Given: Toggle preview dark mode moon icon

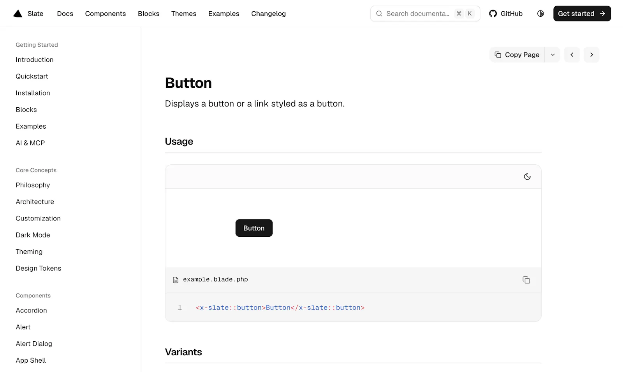Looking at the screenshot, I should [527, 177].
